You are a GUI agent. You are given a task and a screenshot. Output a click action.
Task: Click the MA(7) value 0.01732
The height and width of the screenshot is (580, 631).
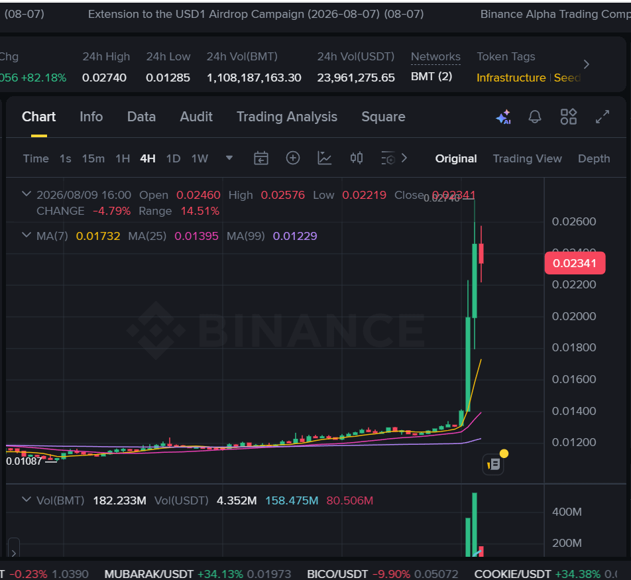(98, 236)
